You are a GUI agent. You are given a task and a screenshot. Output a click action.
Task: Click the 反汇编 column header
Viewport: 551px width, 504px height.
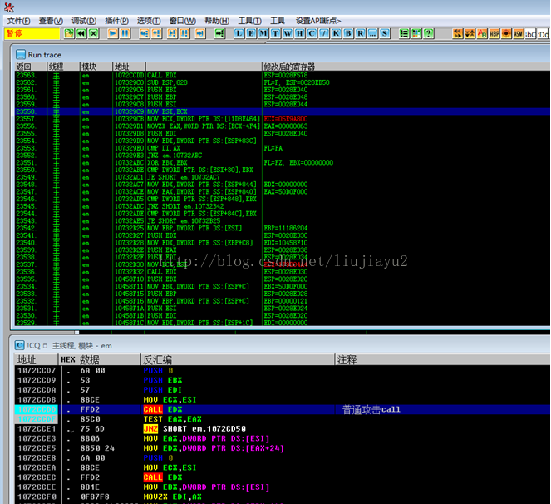coord(238,359)
